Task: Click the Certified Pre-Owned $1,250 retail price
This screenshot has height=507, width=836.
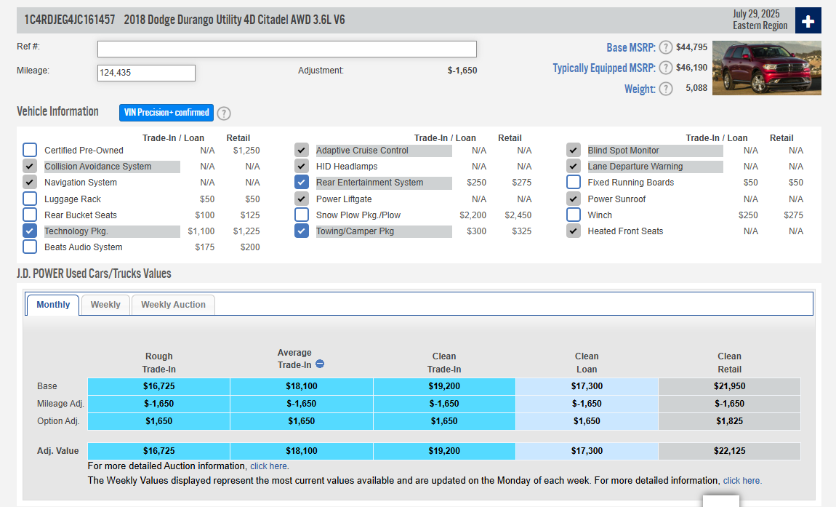Action: click(246, 151)
